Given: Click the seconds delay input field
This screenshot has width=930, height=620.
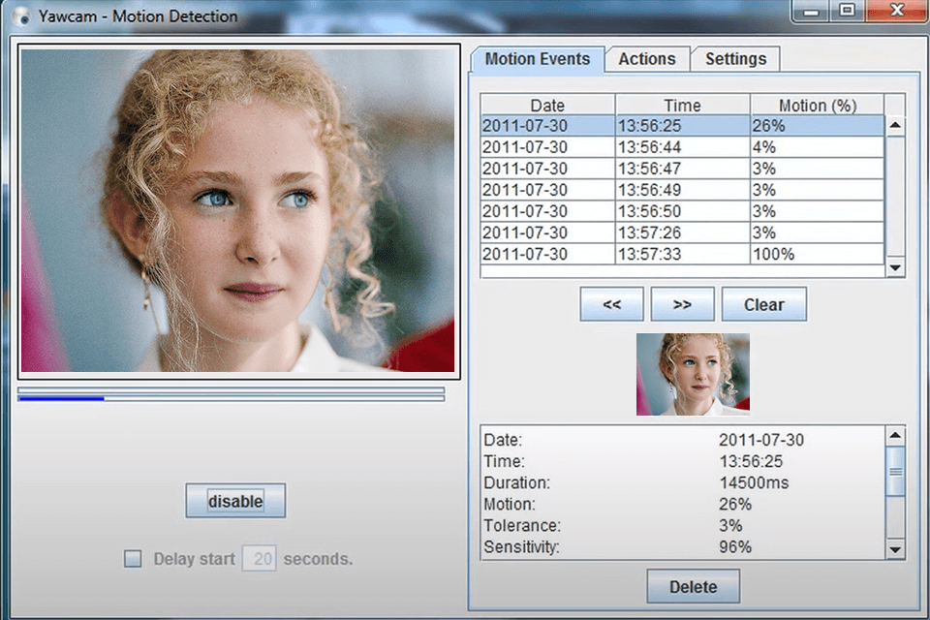Looking at the screenshot, I should 259,558.
